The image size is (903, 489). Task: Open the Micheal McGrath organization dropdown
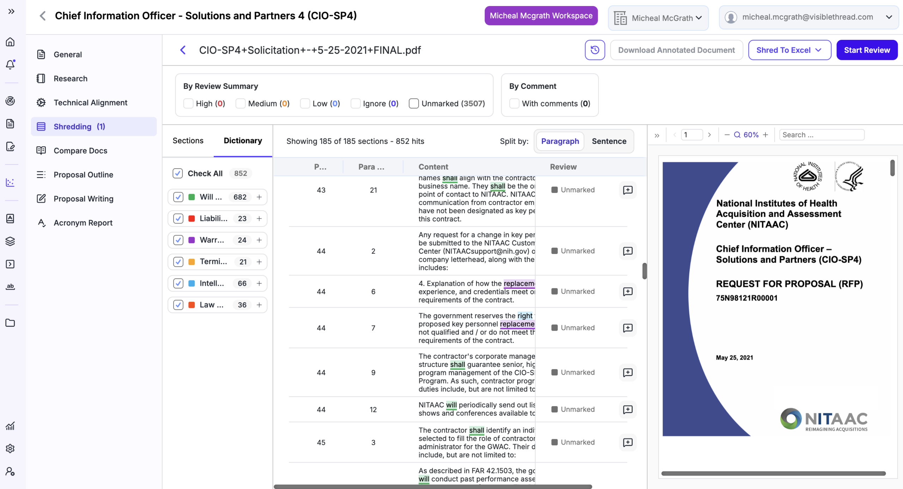click(x=658, y=18)
